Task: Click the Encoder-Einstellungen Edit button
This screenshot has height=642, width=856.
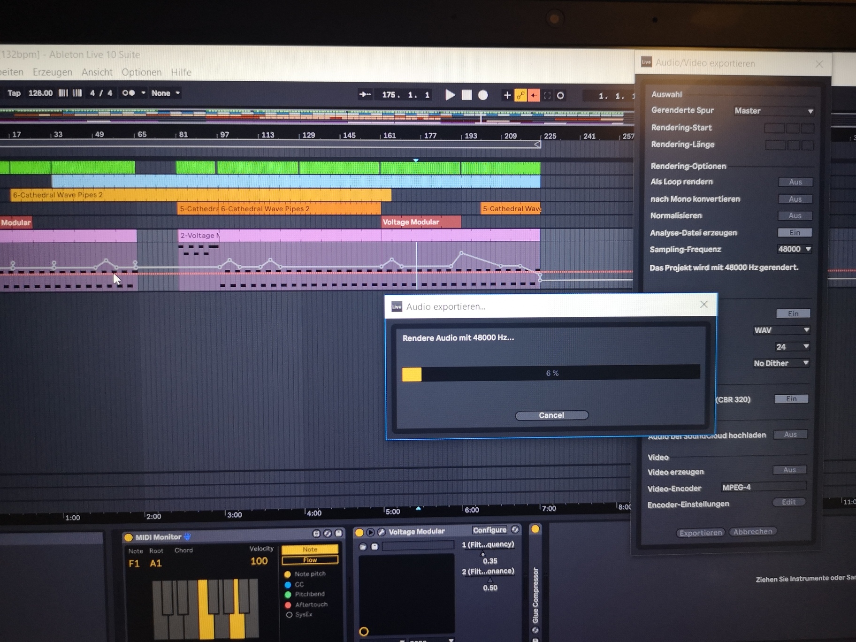Action: 788,502
